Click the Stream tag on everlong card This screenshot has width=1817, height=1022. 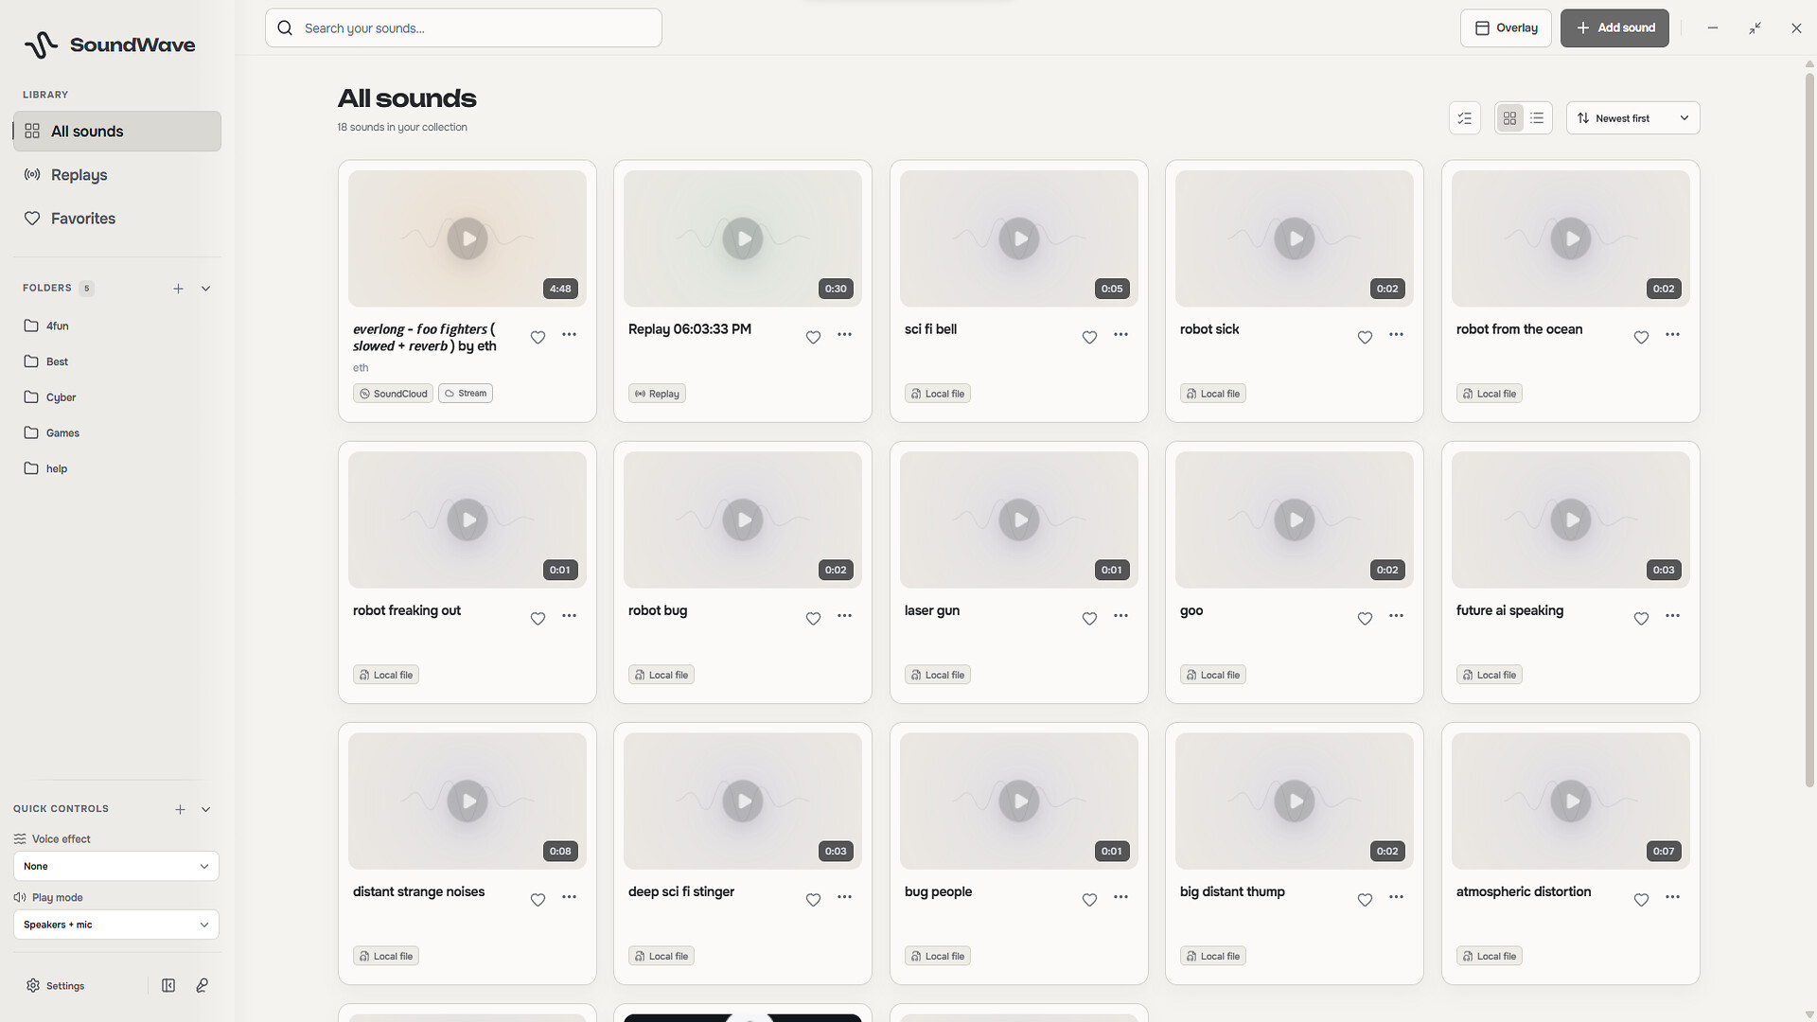(466, 394)
